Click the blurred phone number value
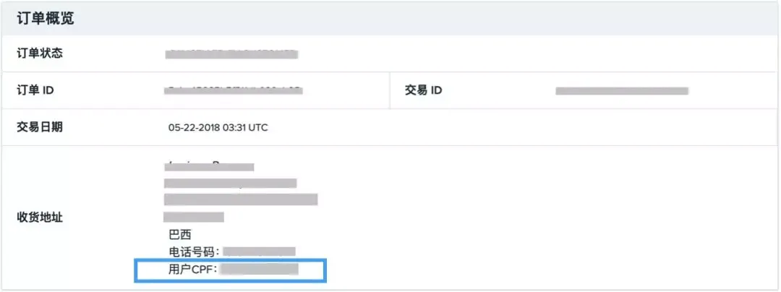This screenshot has height=292, width=781. click(259, 252)
